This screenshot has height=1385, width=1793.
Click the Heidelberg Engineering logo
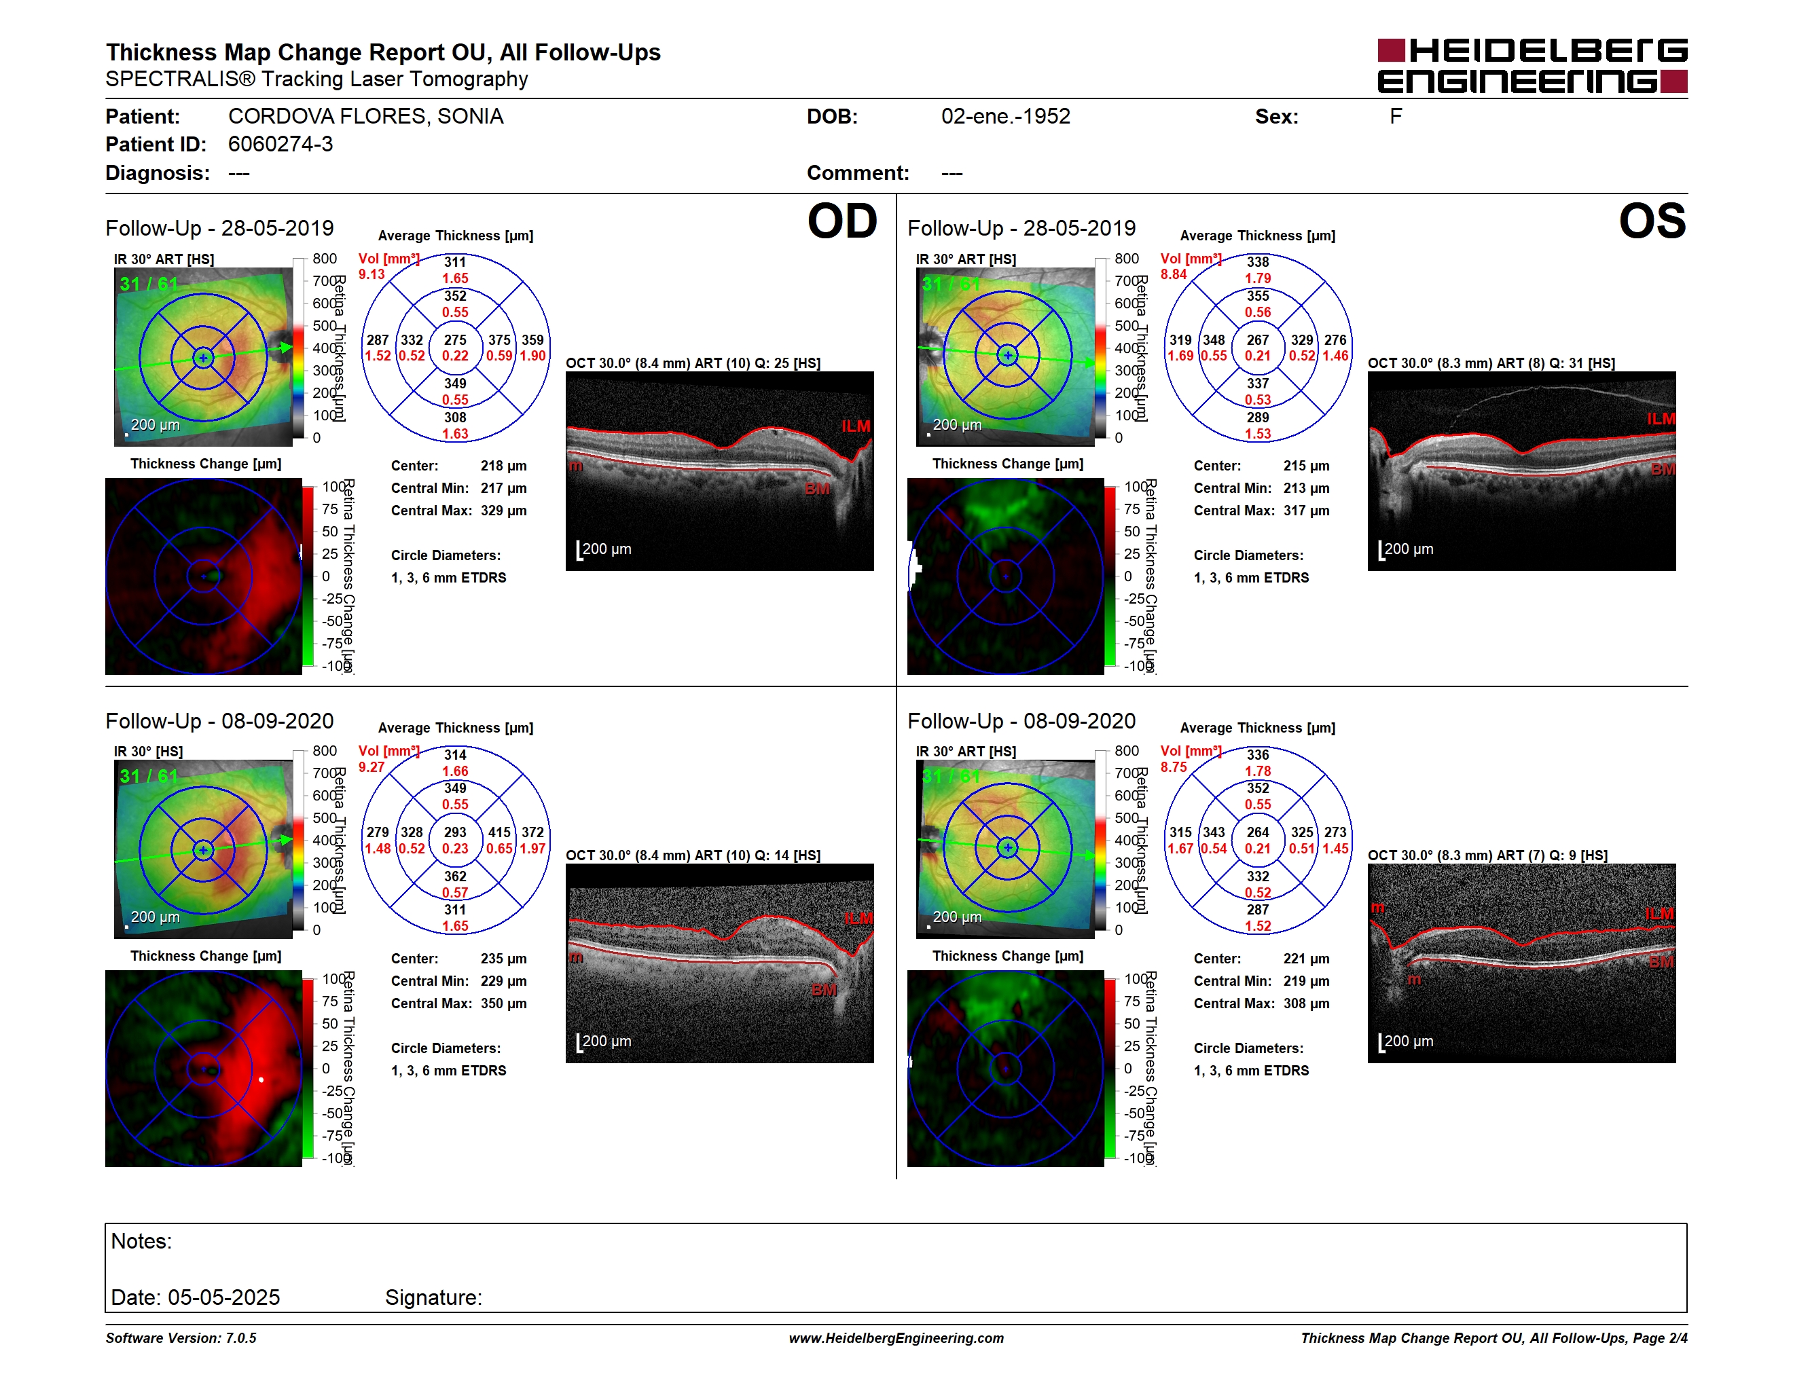(x=1532, y=66)
